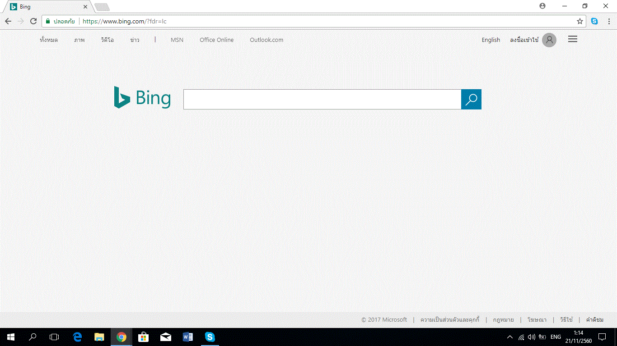Launch Microsoft Edge from the taskbar
The image size is (617, 346).
(77, 337)
